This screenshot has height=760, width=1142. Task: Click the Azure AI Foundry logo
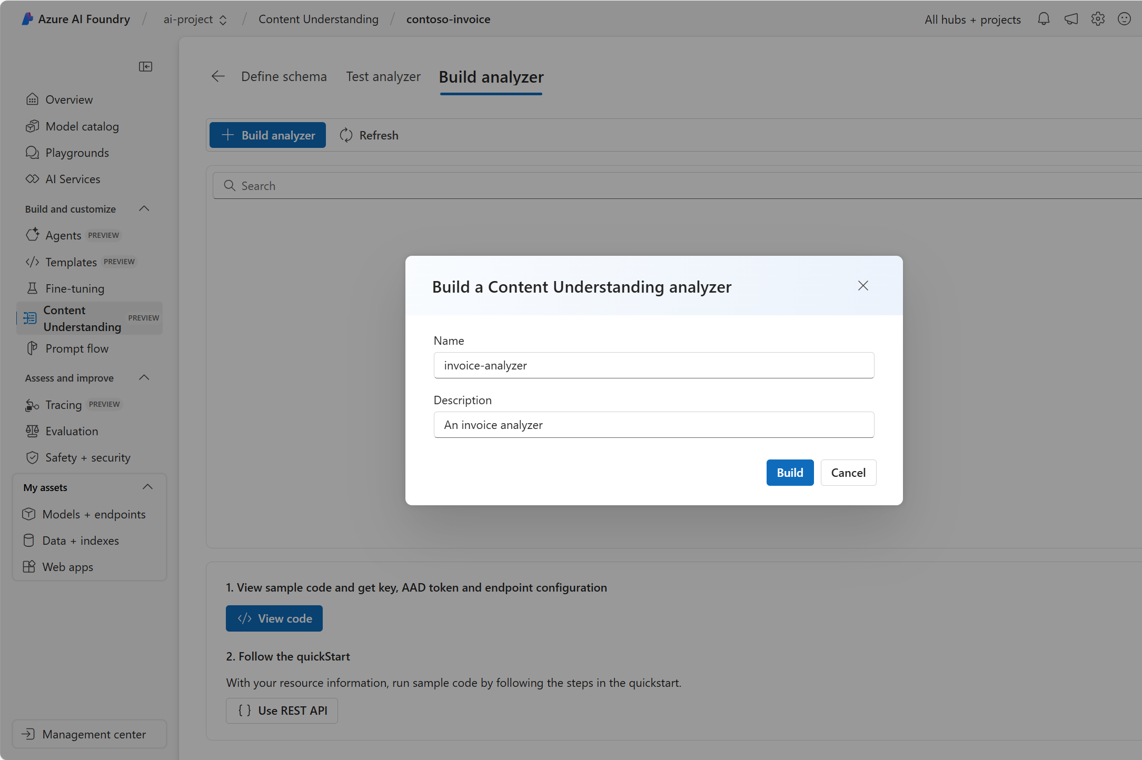pyautogui.click(x=27, y=19)
